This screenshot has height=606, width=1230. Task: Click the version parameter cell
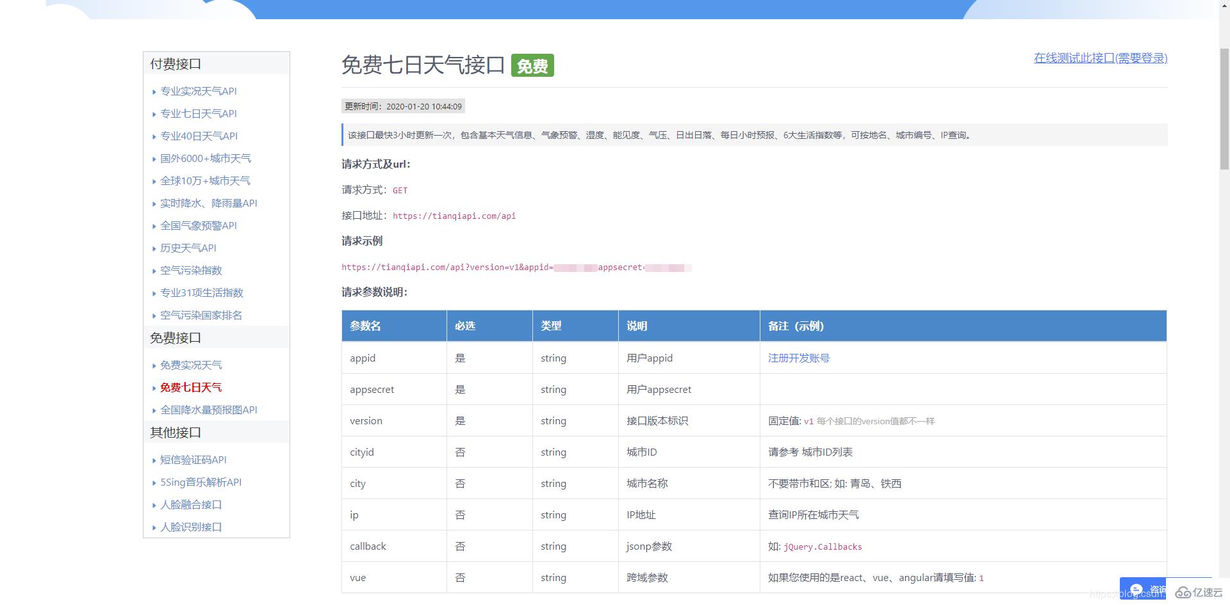tap(394, 420)
